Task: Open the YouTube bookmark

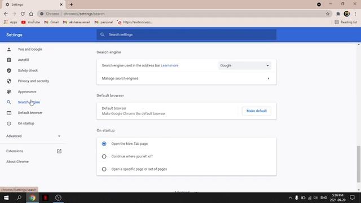Action: point(30,22)
